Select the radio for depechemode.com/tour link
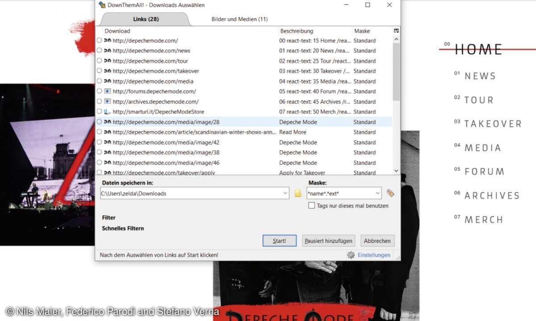Viewport: 536px width, 321px height. 99,61
